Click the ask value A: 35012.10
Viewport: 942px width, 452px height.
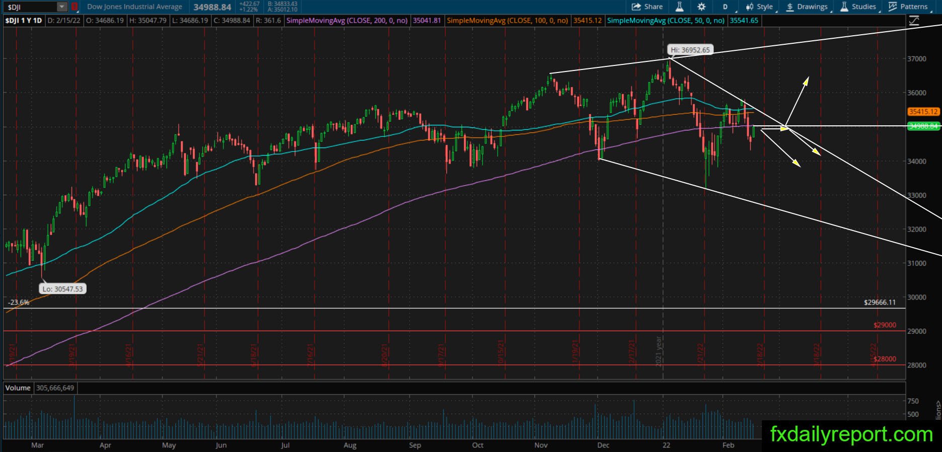[283, 10]
